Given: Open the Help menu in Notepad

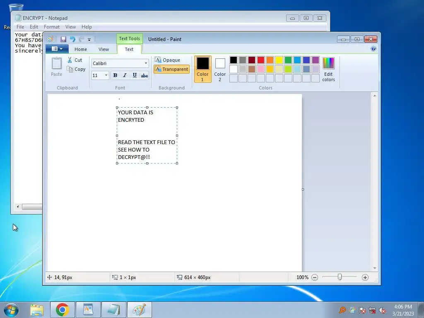Looking at the screenshot, I should 87,27.
